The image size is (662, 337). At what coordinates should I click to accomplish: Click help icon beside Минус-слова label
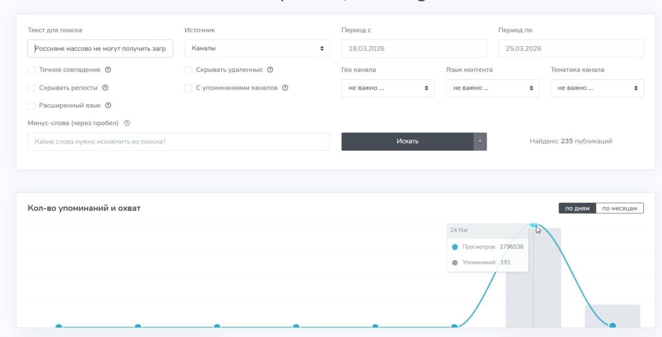[x=127, y=123]
